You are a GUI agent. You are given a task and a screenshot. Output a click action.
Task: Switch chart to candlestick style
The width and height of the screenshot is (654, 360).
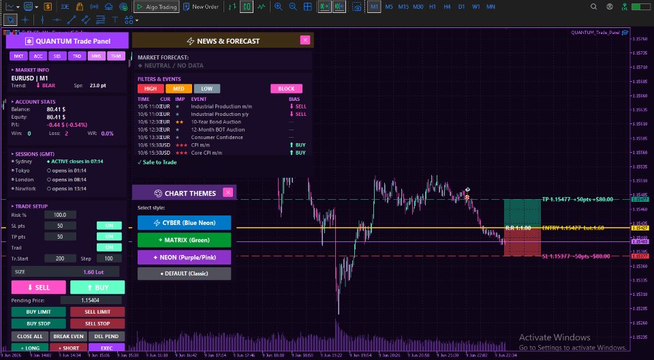tap(247, 7)
